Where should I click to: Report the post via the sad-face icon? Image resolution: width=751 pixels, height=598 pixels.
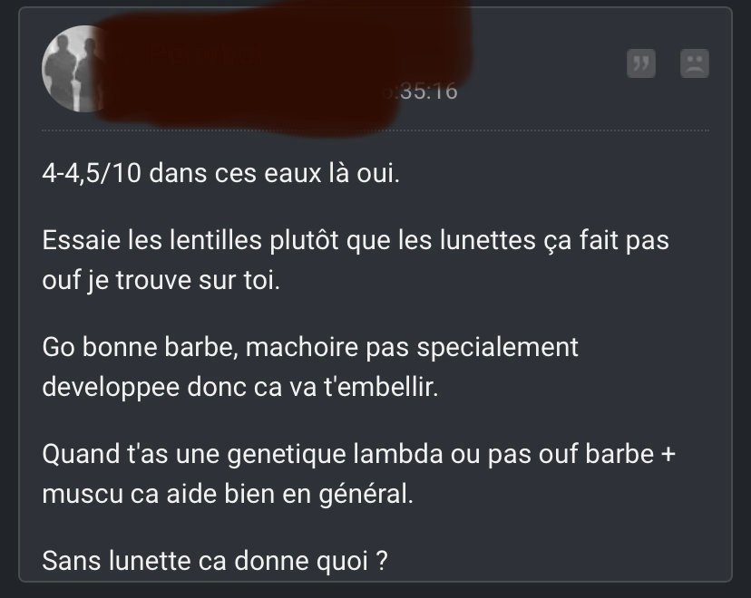695,63
